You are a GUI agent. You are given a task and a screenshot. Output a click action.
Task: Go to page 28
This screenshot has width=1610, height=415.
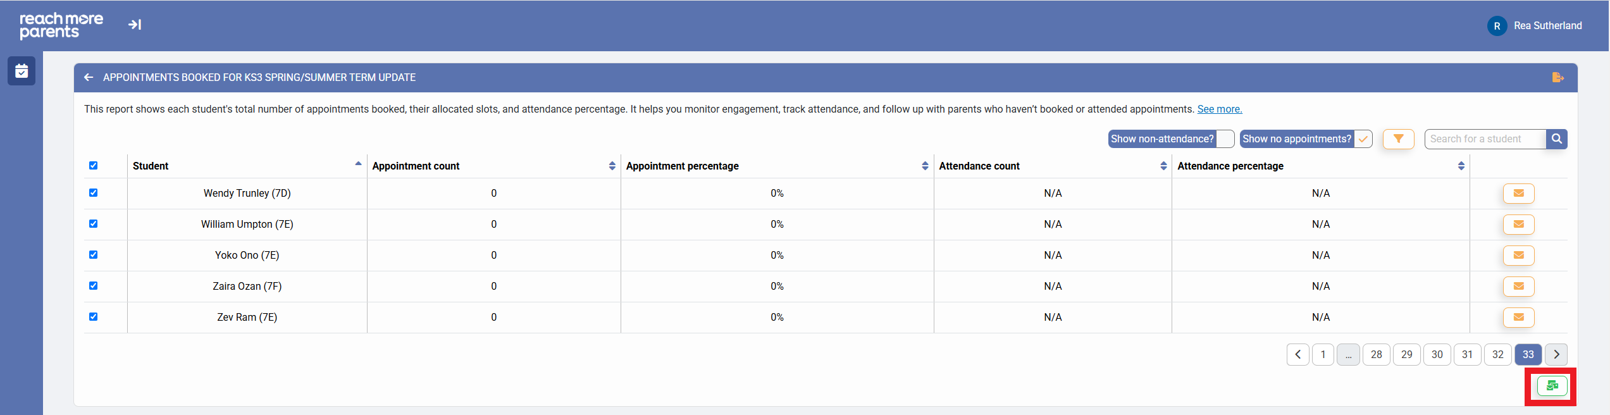1376,354
